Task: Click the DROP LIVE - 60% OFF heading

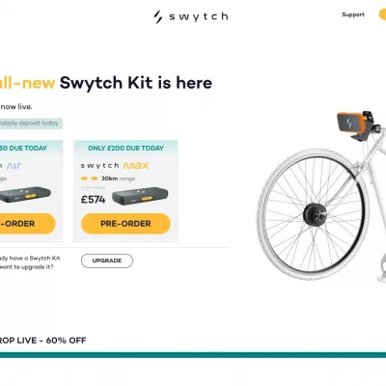Action: click(42, 341)
